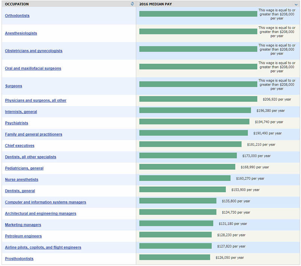Open Airline pilots, copilots, flight engineers link

point(43,248)
